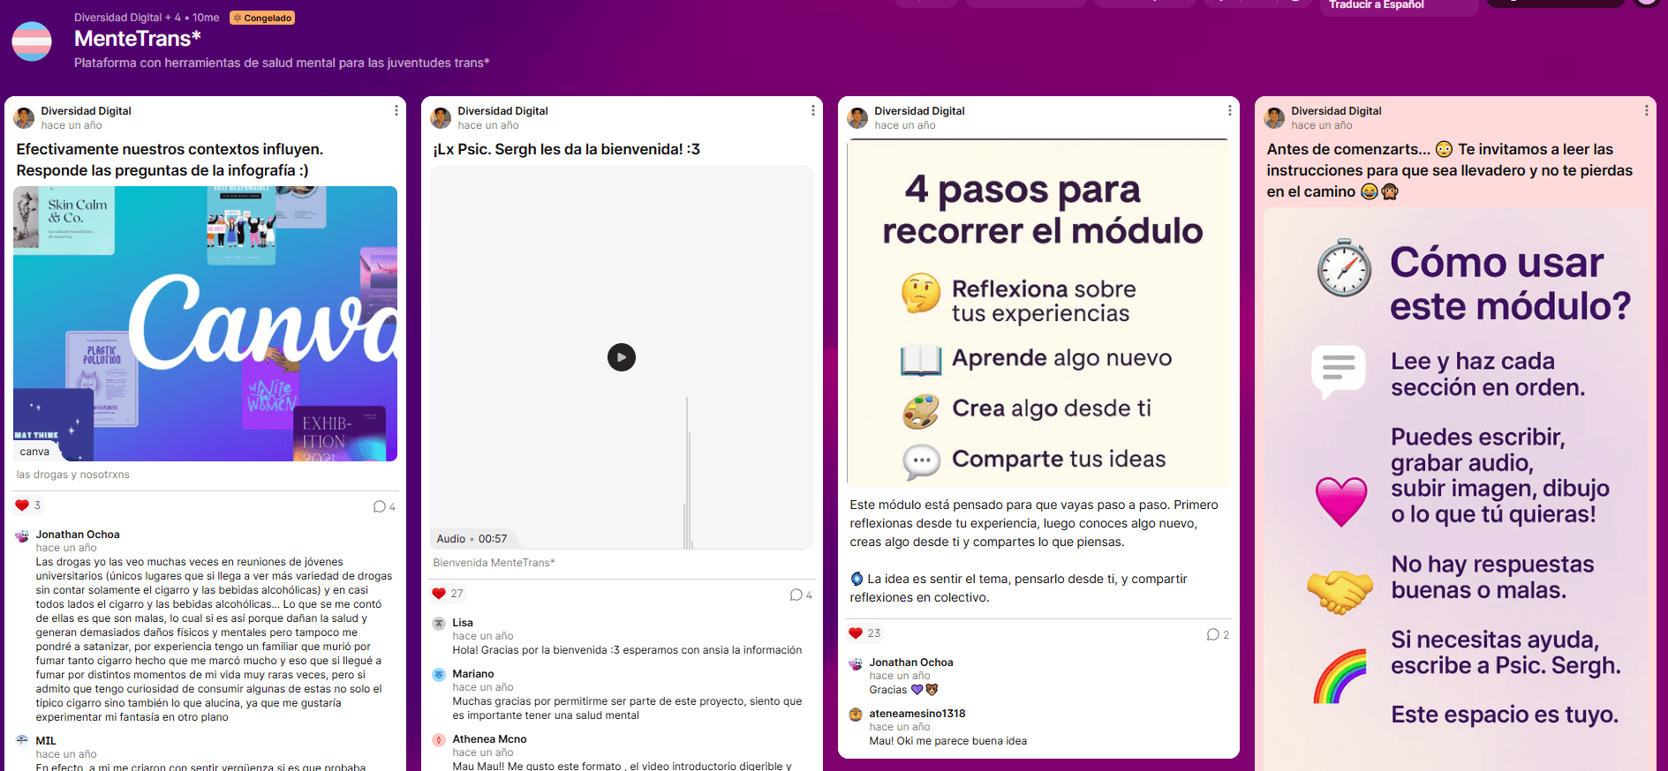Click Diversidad Digital avatar on first post
This screenshot has width=1668, height=771.
24,117
